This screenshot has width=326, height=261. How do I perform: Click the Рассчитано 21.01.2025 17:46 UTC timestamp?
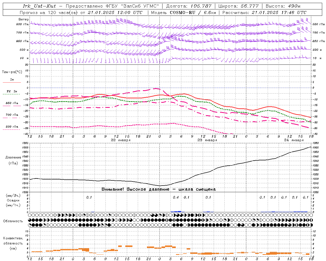pyautogui.click(x=265, y=12)
